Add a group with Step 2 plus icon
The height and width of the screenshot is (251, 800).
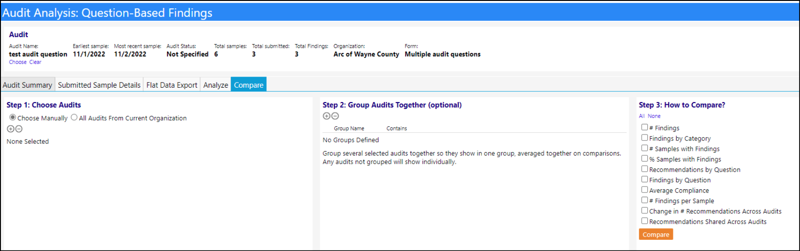tap(326, 116)
